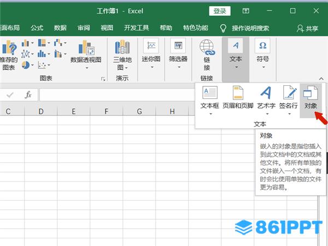This screenshot has height=246, width=328.
Task: Collapse the ribbon with the caret
Action: [x=321, y=79]
